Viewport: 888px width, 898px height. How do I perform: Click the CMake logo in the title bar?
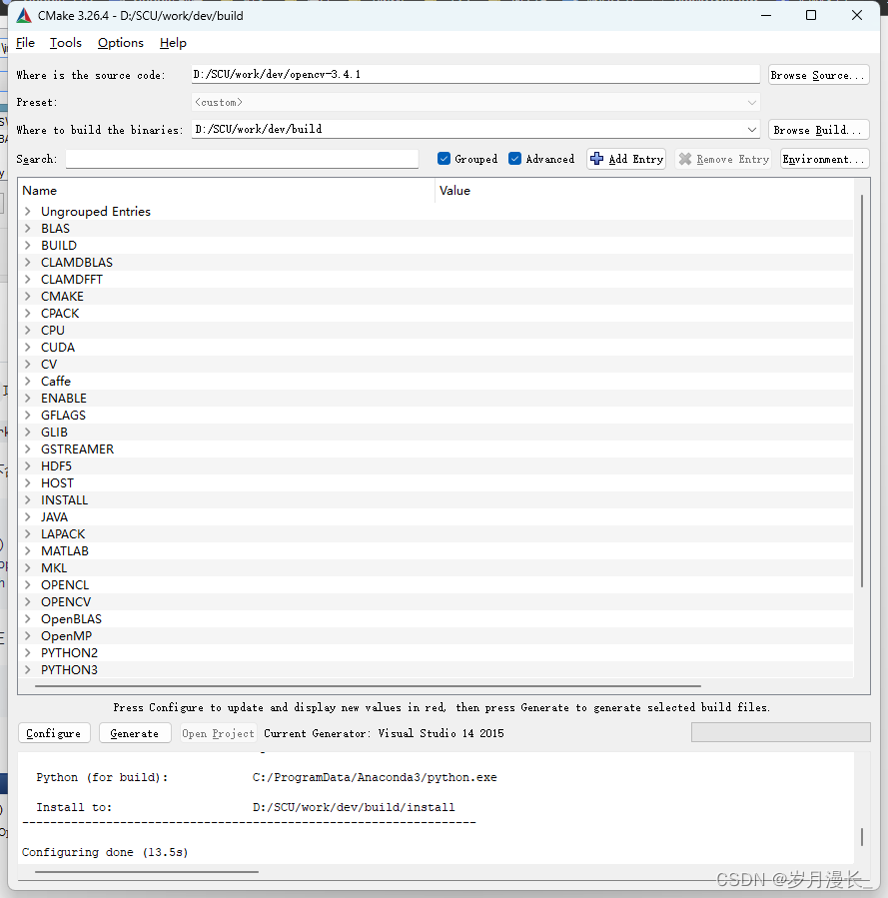[x=24, y=15]
